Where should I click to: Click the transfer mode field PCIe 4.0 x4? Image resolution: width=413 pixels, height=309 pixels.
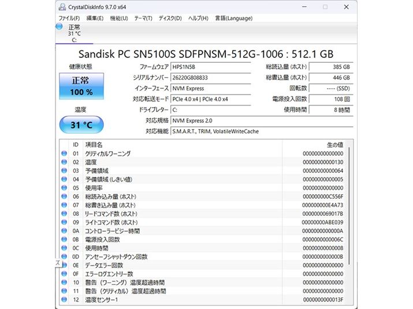(210, 99)
